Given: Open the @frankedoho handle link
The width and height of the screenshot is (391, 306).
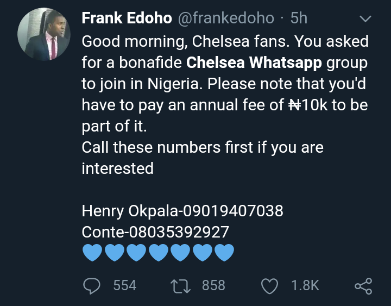Looking at the screenshot, I should coord(226,18).
